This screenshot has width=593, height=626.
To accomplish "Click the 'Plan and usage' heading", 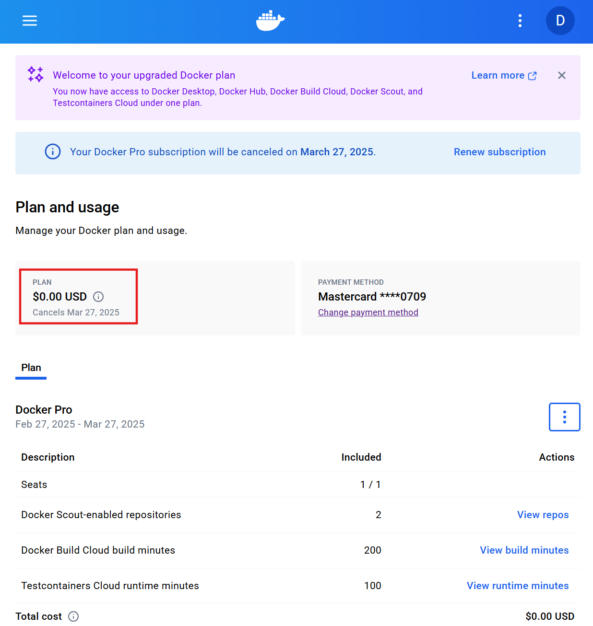I will [x=67, y=207].
